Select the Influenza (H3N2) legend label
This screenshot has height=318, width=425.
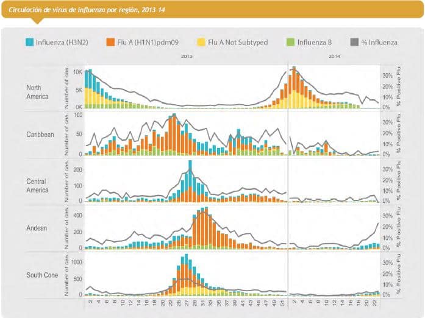pos(60,43)
